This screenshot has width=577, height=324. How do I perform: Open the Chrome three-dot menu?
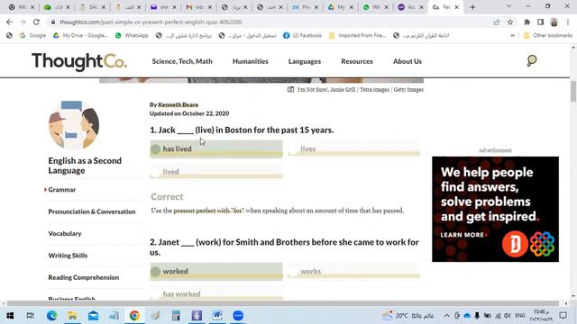point(568,22)
